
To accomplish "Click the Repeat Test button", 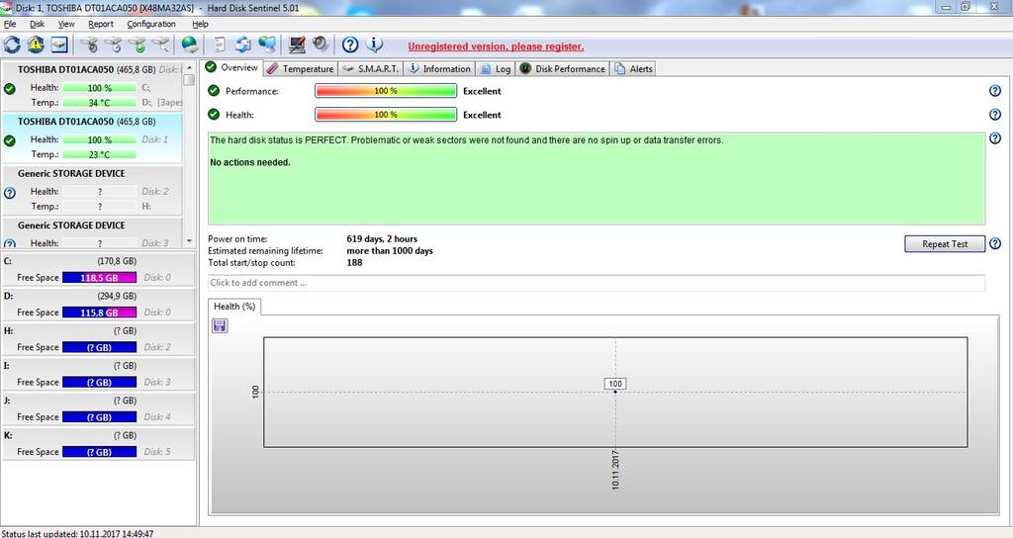I will click(945, 243).
